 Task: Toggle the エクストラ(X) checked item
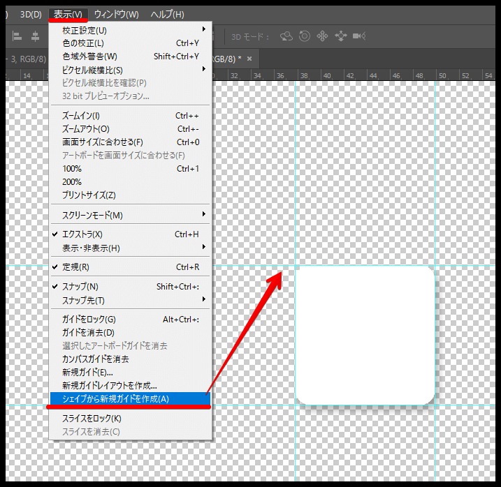82,234
